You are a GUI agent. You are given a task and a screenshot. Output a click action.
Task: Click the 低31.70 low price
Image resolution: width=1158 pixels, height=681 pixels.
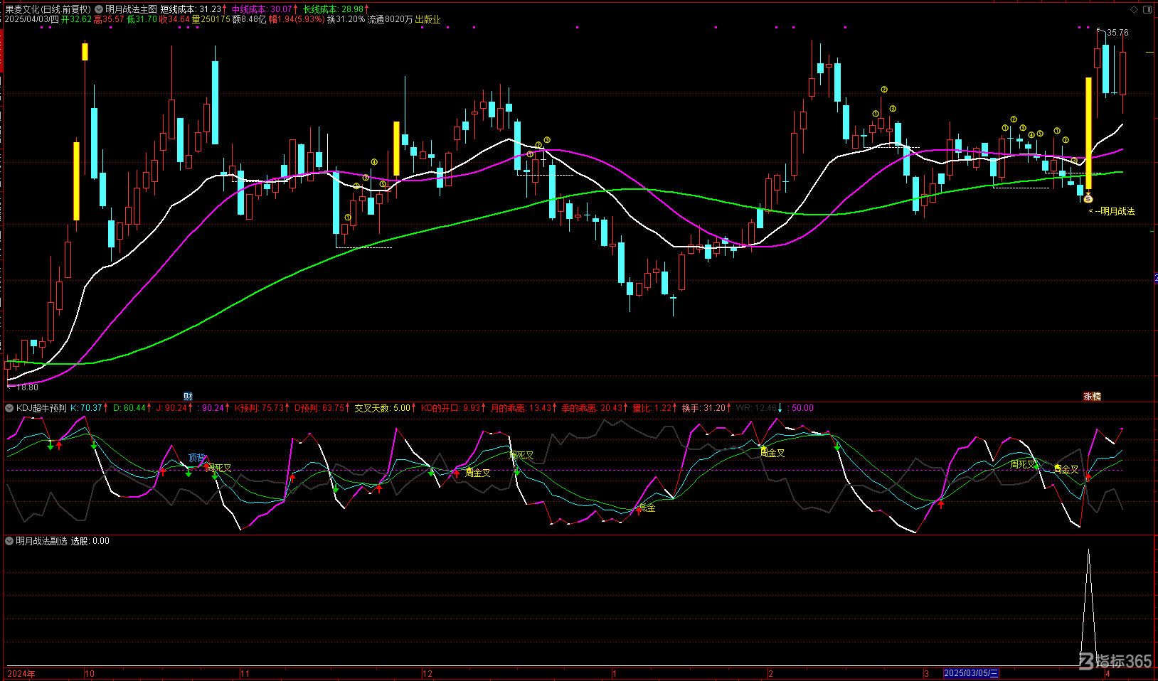[142, 19]
